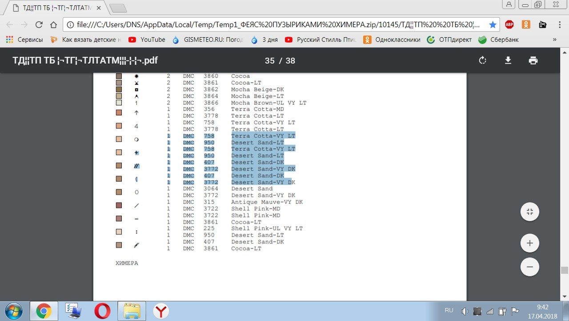Image resolution: width=569 pixels, height=321 pixels.
Task: Click the rotate PDF clockwise icon
Action: tap(482, 61)
